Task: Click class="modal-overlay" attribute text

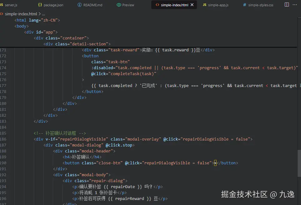Action: click(x=136, y=139)
